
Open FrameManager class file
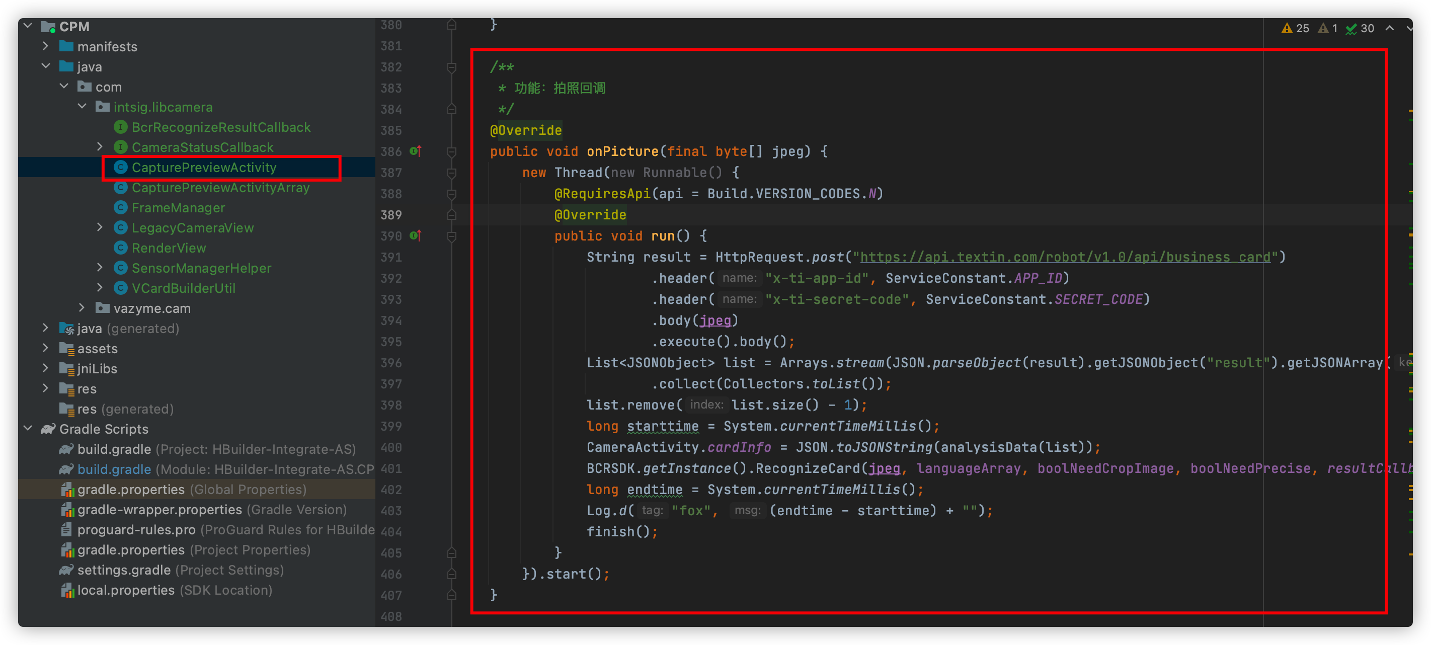click(178, 208)
